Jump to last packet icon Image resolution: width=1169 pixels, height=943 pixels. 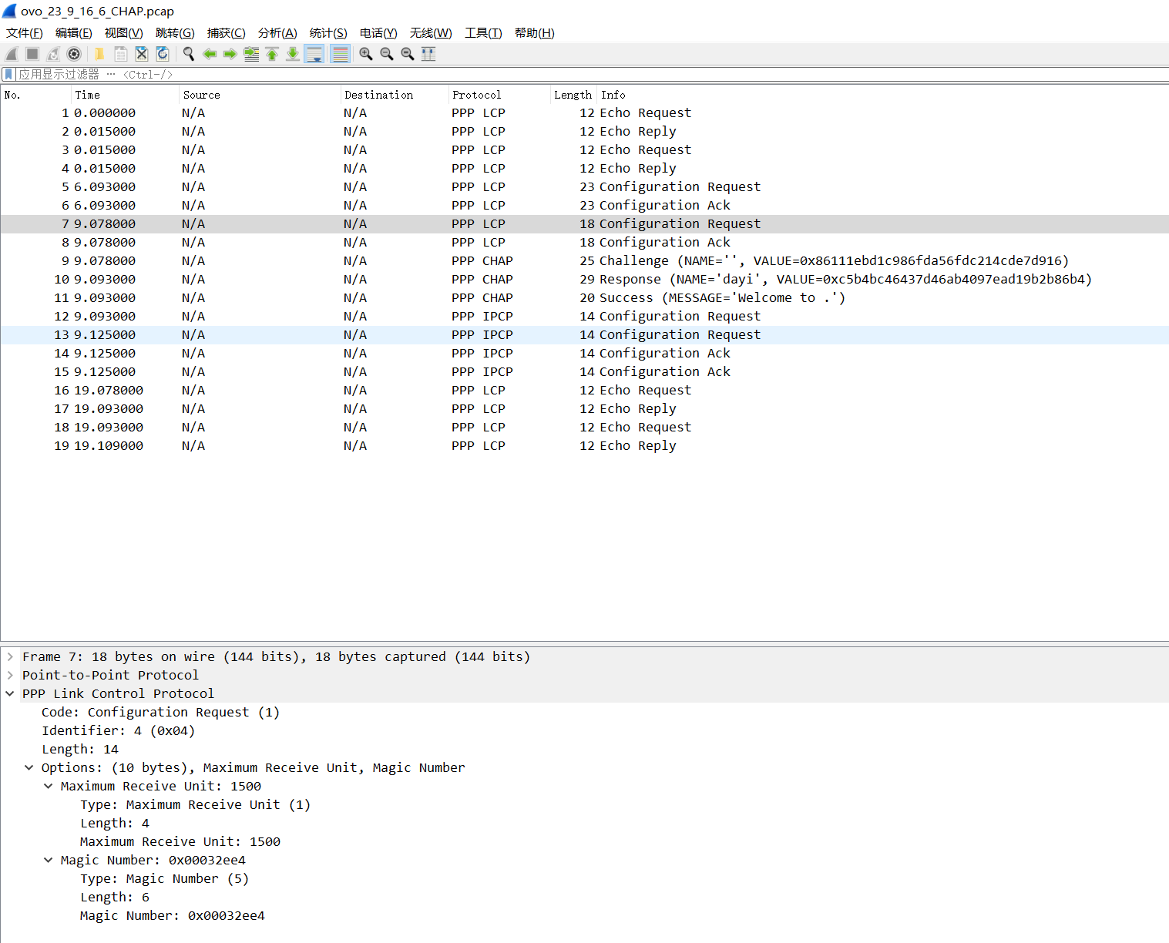[x=293, y=54]
